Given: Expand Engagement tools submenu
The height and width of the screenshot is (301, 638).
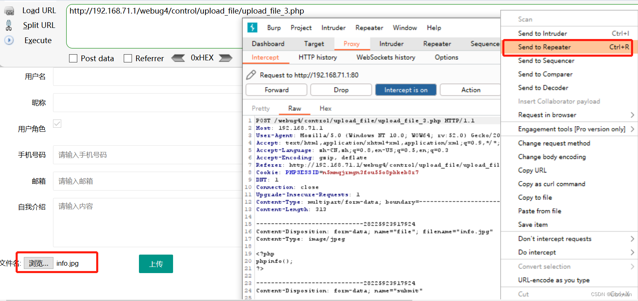Looking at the screenshot, I should pyautogui.click(x=633, y=129).
